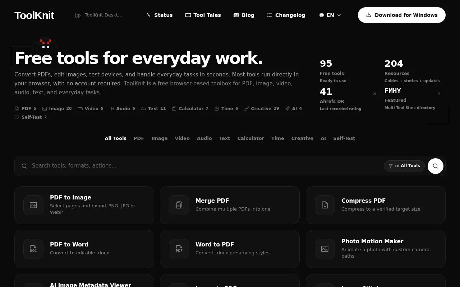Expand the EN language dropdown

[330, 15]
